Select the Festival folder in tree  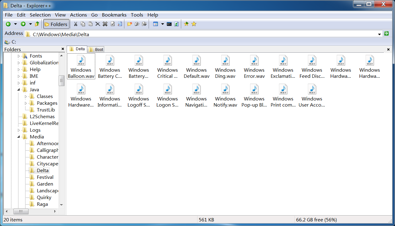coord(45,177)
